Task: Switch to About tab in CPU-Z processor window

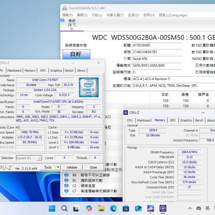Action: 81,71
